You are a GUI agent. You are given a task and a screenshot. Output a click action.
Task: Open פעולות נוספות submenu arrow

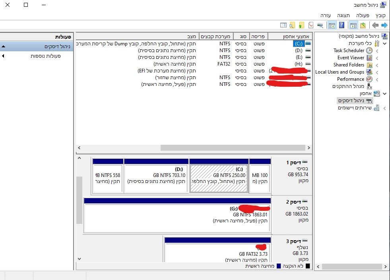click(x=3, y=56)
